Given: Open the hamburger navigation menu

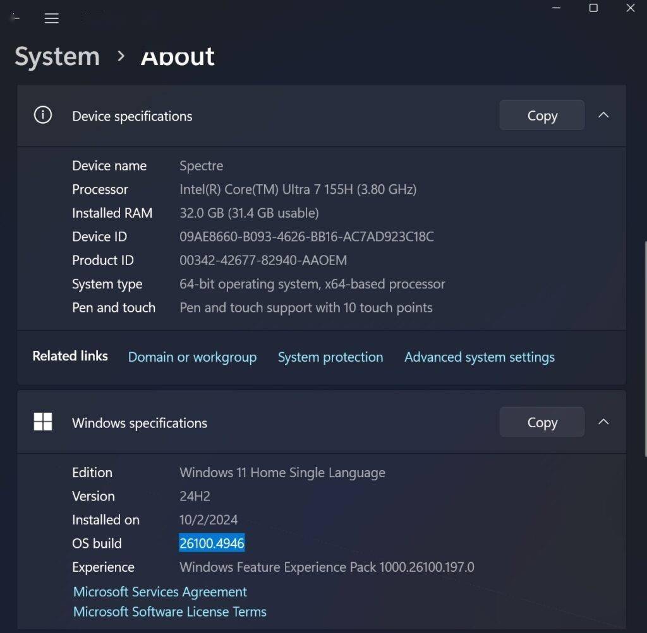Looking at the screenshot, I should 52,19.
